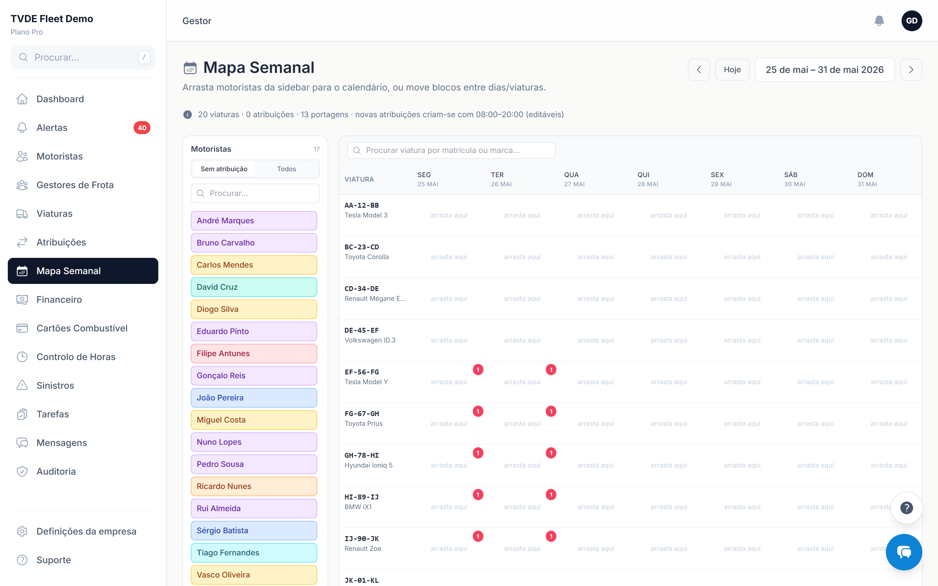The width and height of the screenshot is (938, 586).
Task: Open the blue chat support bubble
Action: point(903,551)
